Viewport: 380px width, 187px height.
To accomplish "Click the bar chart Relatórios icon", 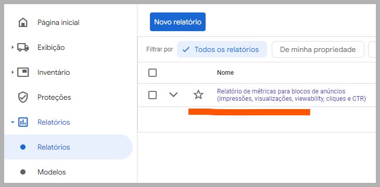I will click(23, 122).
